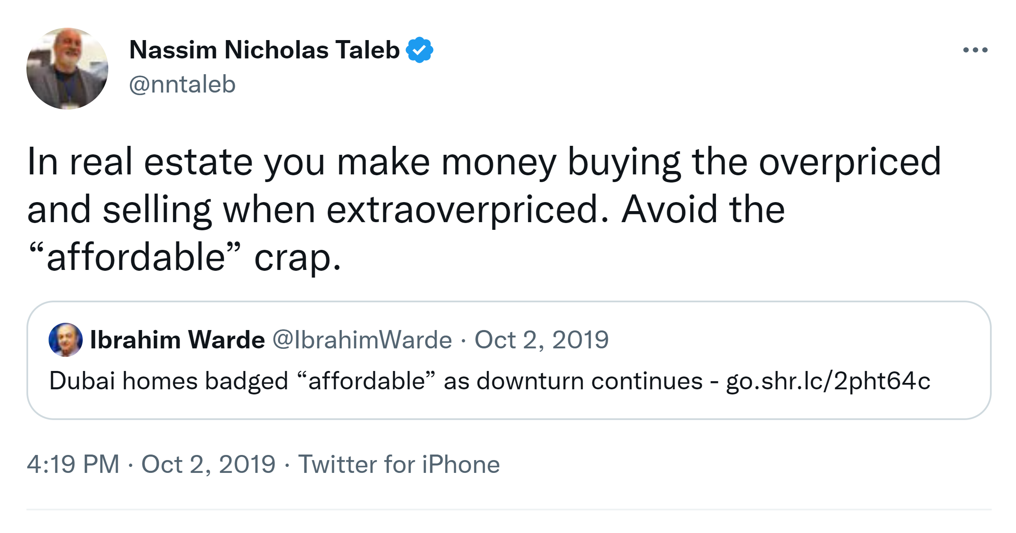This screenshot has height=533, width=1016.
Task: Click the footer Oct 2, 2019 date
Action: [208, 464]
